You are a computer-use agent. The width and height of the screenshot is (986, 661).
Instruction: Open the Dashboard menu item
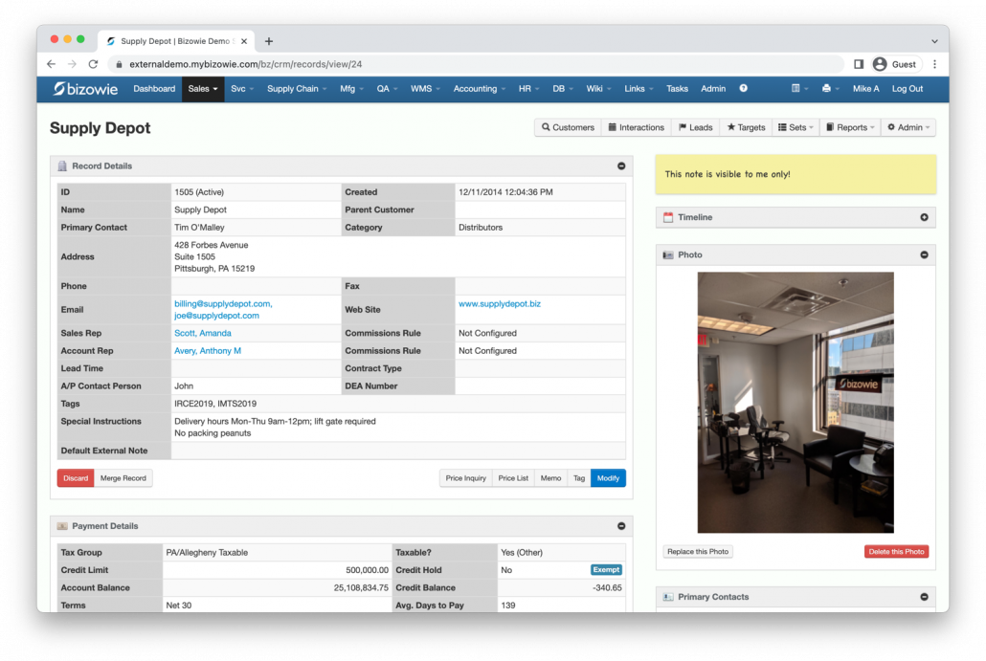[x=154, y=89]
